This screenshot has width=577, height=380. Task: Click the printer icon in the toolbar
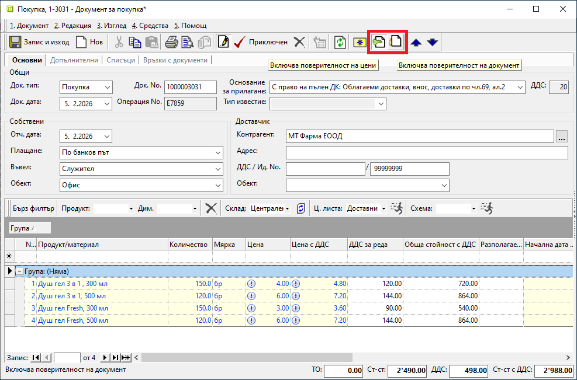click(171, 42)
